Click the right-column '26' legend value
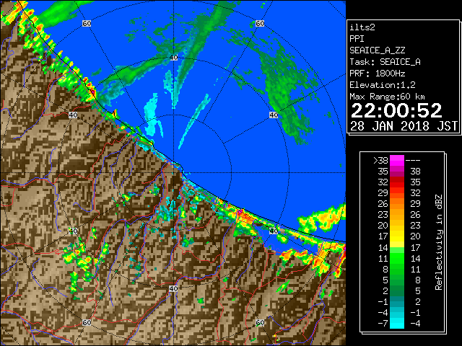This screenshot has width=462, height=346. coord(415,215)
